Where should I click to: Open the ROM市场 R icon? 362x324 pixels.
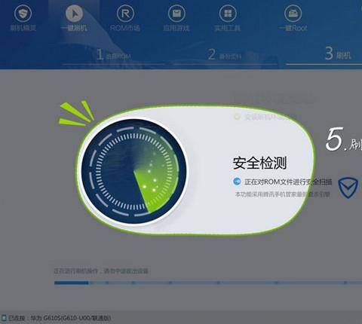(125, 13)
